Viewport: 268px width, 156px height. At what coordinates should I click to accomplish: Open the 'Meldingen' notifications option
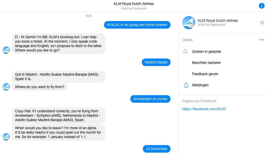200,85
